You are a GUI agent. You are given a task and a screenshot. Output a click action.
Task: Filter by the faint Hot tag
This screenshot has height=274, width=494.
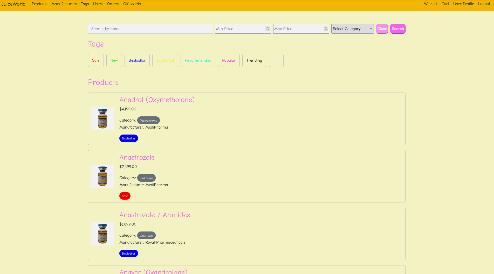(x=276, y=60)
